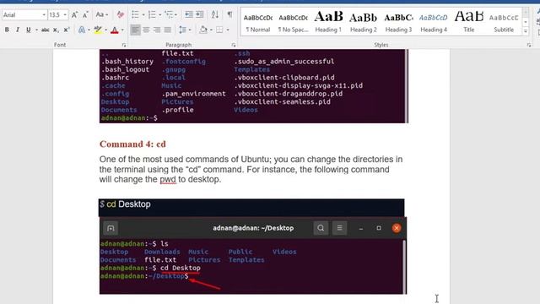Viewport: 540px width, 304px height.
Task: Toggle Strikethrough formatting
Action: click(x=45, y=30)
